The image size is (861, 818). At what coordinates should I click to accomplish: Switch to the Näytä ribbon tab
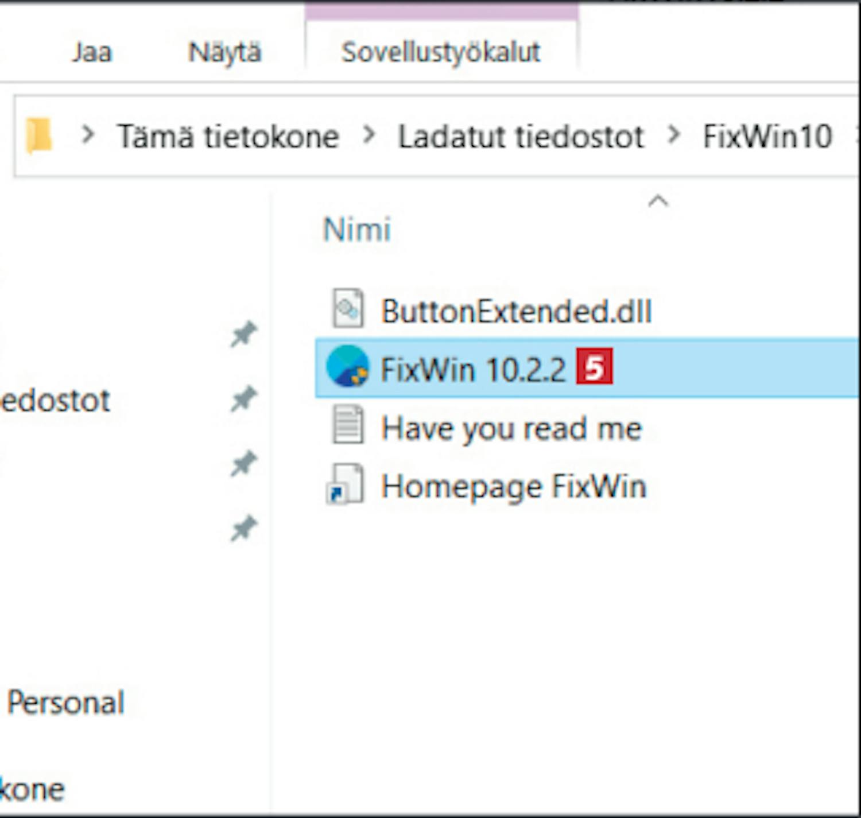coord(224,53)
